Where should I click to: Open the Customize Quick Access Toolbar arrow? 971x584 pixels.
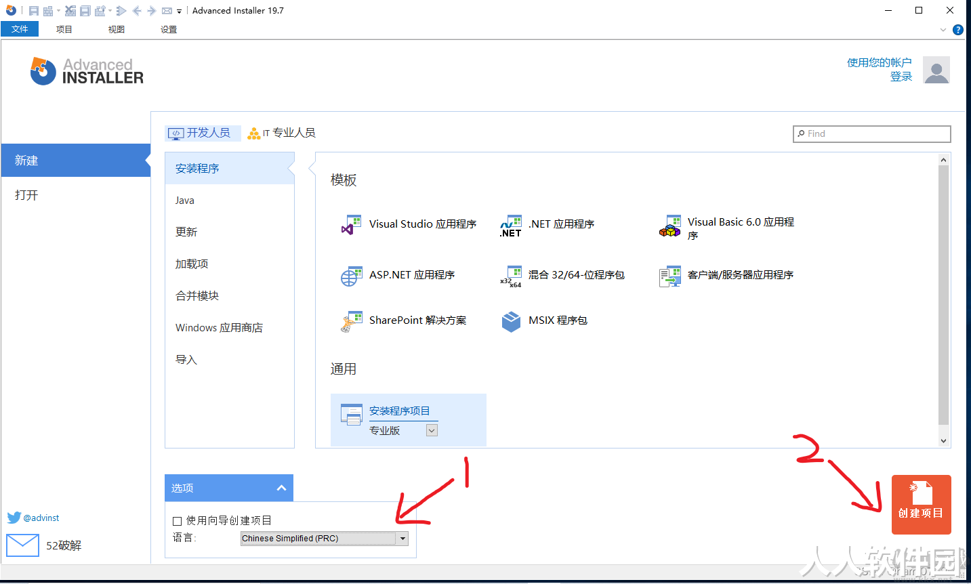pos(179,11)
